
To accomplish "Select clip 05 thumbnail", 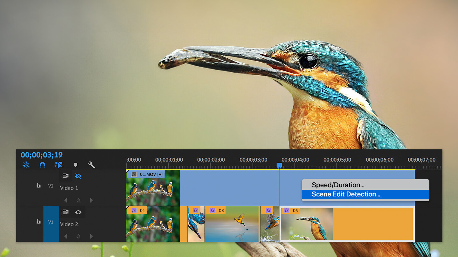I will tap(307, 224).
